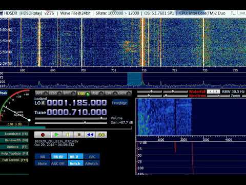The image size is (246, 185).
Task: Select DRM demodulation mode
Action: (125, 93)
